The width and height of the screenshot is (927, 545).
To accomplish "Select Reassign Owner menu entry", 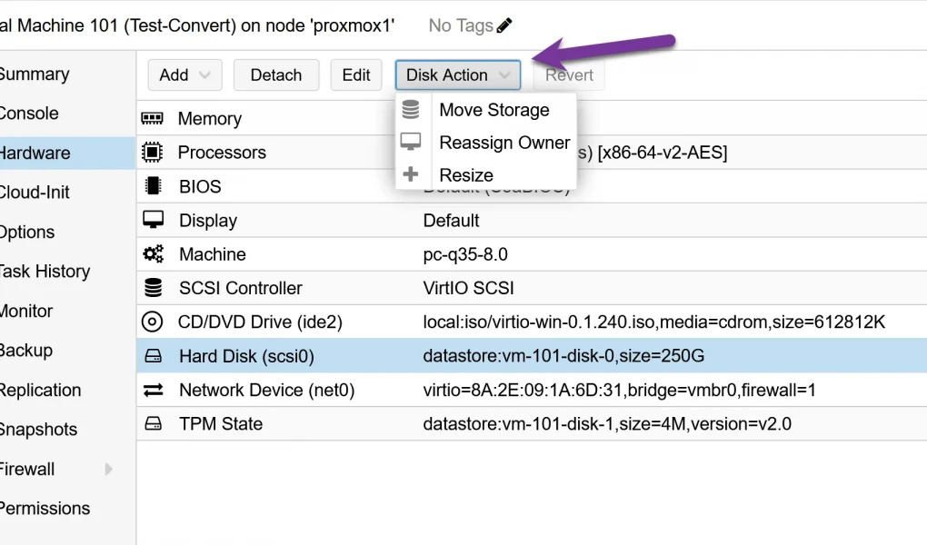I will point(503,143).
